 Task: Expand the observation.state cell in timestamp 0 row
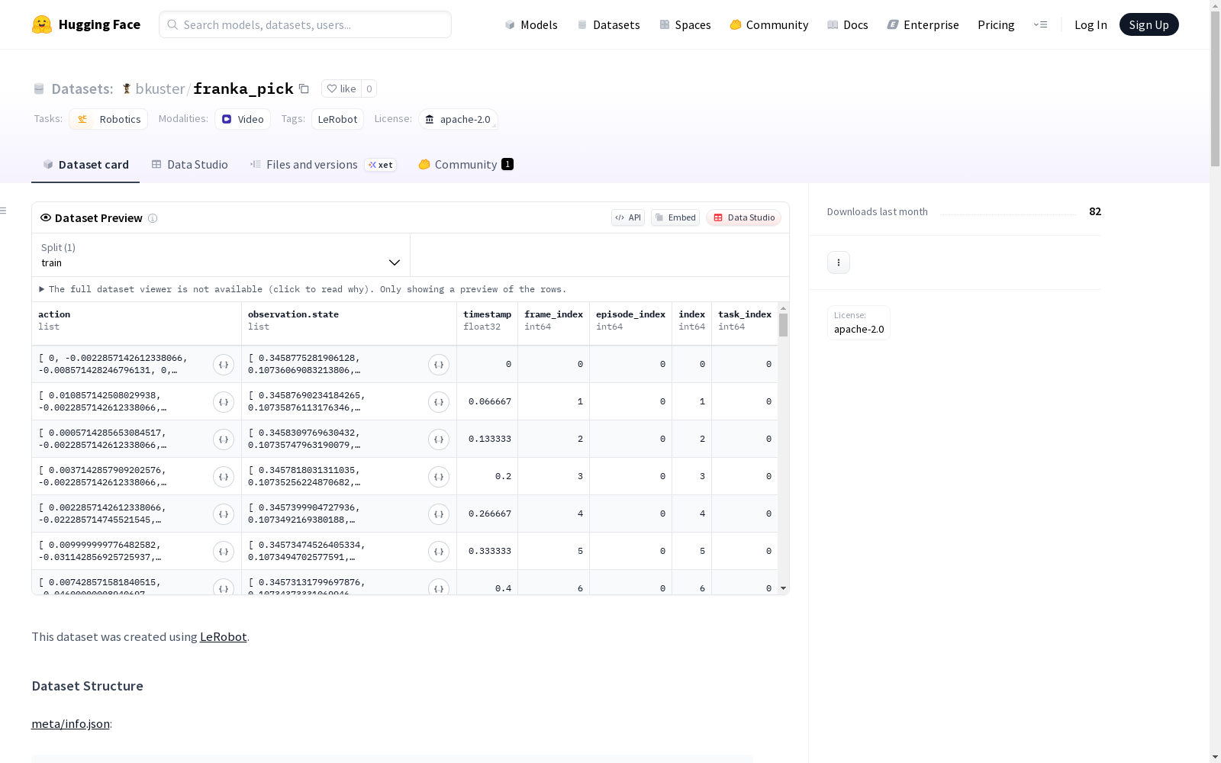pyautogui.click(x=439, y=365)
